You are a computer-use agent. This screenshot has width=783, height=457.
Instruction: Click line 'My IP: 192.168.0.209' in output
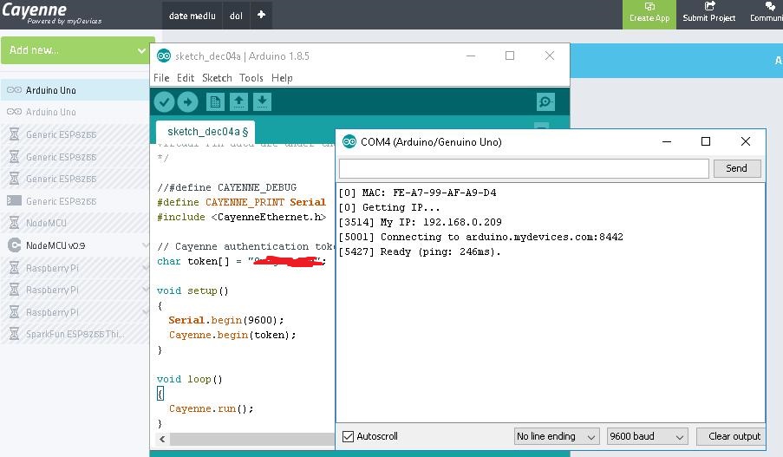point(420,222)
